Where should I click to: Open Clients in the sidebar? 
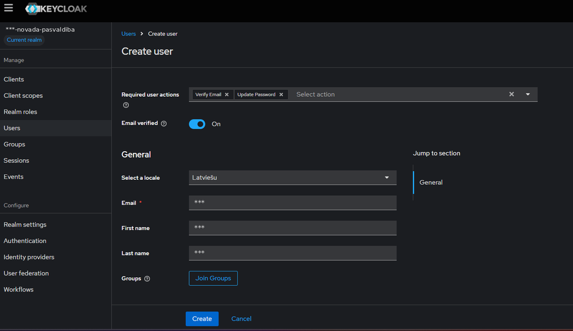coord(56,79)
